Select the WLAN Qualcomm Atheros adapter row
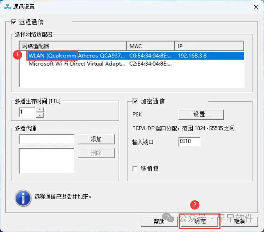264x232 pixels. (x=132, y=56)
